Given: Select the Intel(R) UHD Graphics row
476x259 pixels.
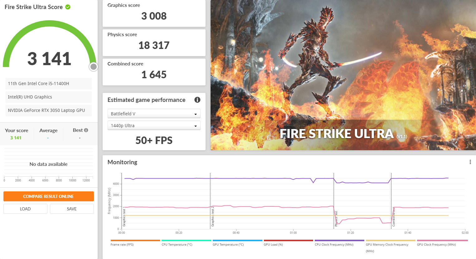Looking at the screenshot, I should [48, 97].
